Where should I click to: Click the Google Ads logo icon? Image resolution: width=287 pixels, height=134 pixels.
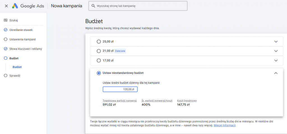pyautogui.click(x=15, y=6)
